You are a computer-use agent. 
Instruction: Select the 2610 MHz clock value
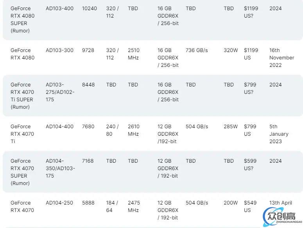click(134, 130)
